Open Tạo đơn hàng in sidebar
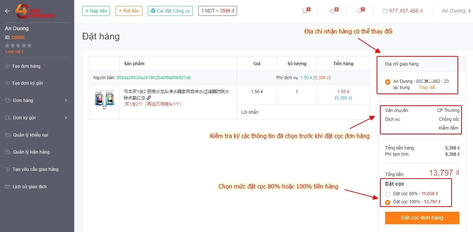The image size is (473, 232). (26, 66)
